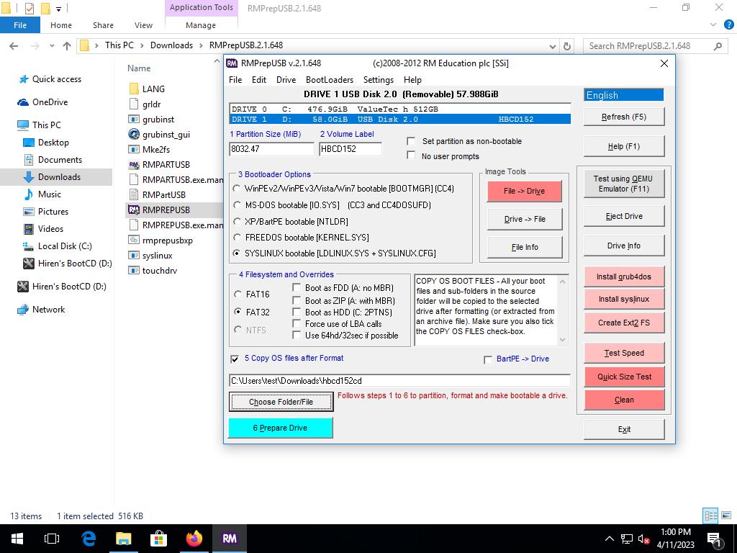The width and height of the screenshot is (737, 553).
Task: Open the BootLoaders menu
Action: tap(329, 80)
